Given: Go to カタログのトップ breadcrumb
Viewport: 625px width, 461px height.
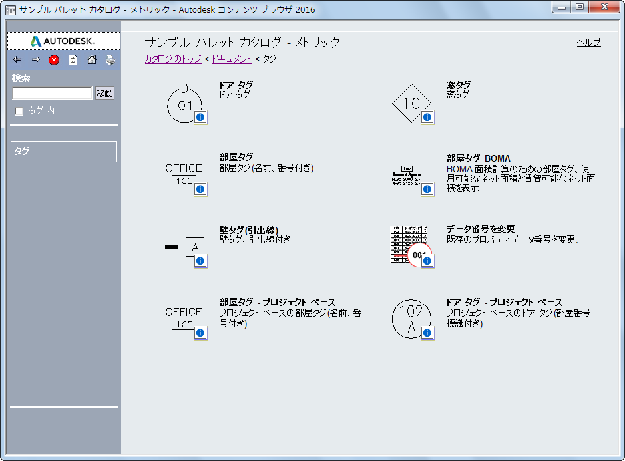Looking at the screenshot, I should (x=173, y=59).
